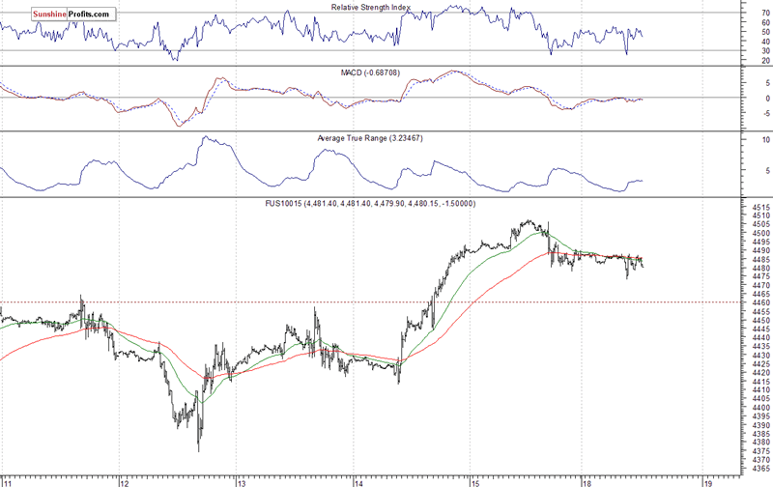Click the MACD (-0.68708) panel label
This screenshot has height=487, width=773.
coord(370,72)
